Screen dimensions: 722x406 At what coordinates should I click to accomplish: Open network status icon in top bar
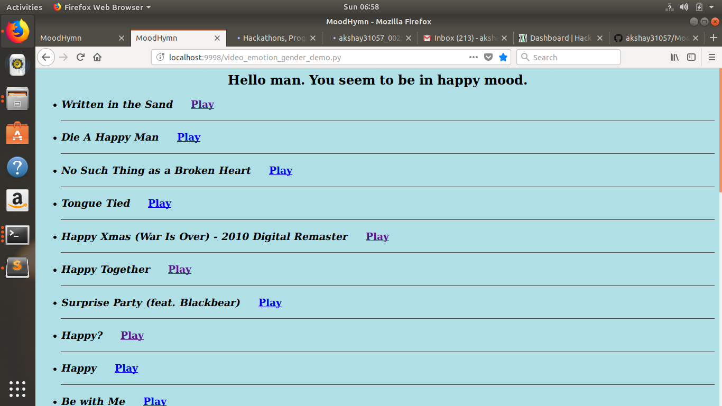(x=670, y=7)
